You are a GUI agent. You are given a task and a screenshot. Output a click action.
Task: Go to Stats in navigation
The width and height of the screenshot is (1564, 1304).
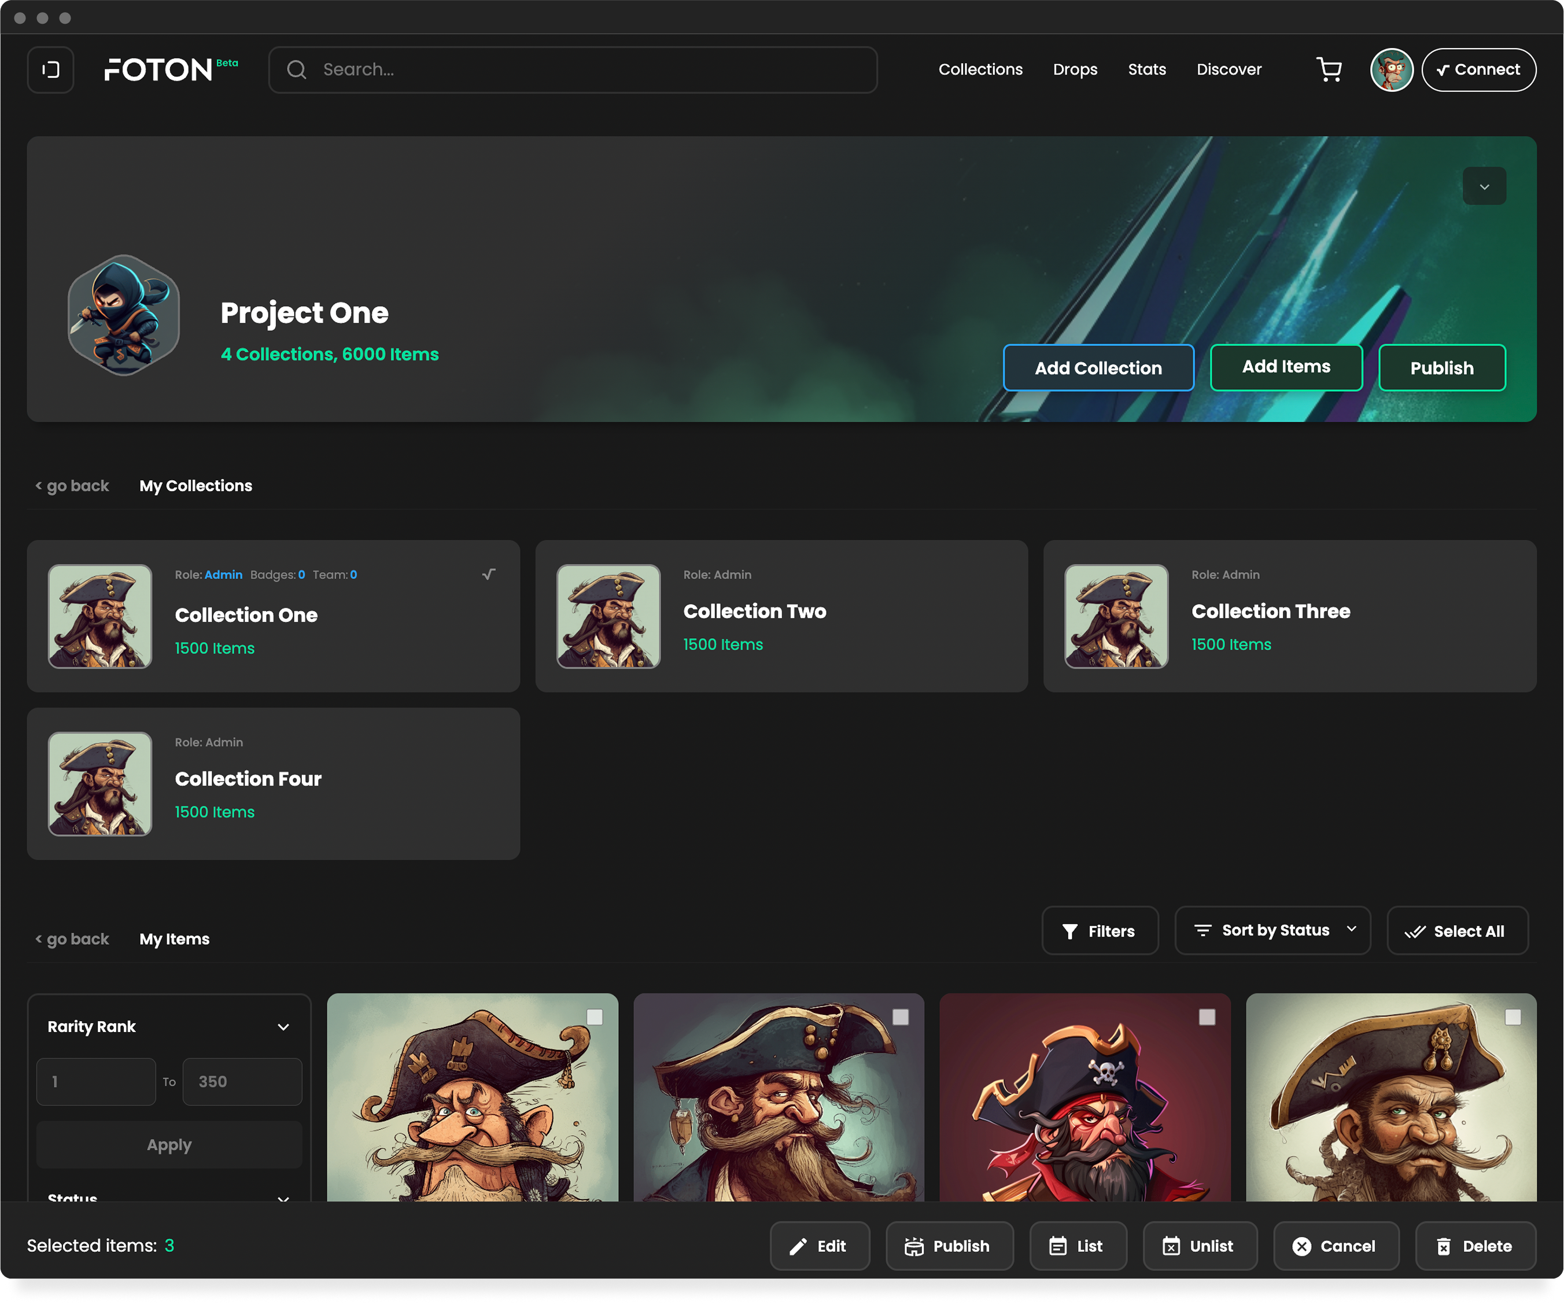(1146, 70)
